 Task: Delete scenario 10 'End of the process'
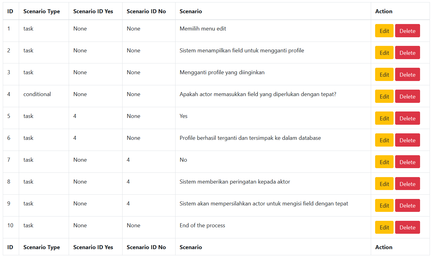pos(407,227)
